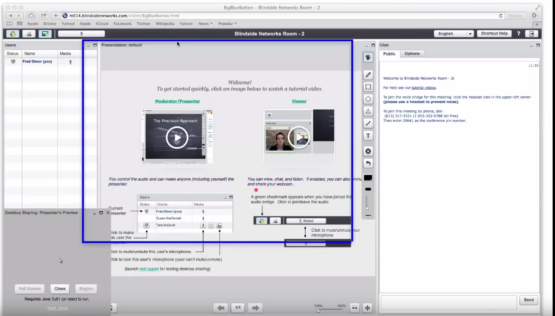Fit presentation to page
Image resolution: width=555 pixels, height=316 pixels.
point(367,308)
